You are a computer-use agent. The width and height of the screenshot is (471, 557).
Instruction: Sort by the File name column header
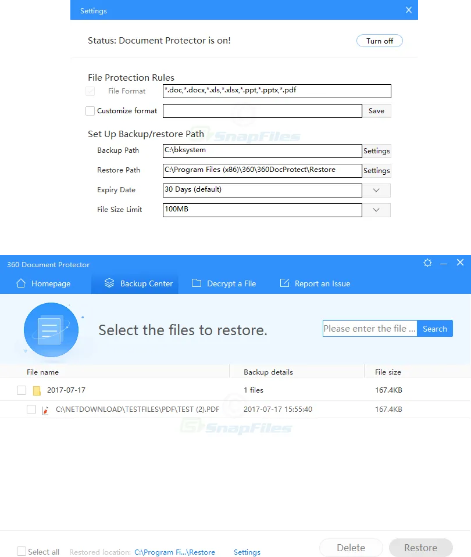[42, 372]
